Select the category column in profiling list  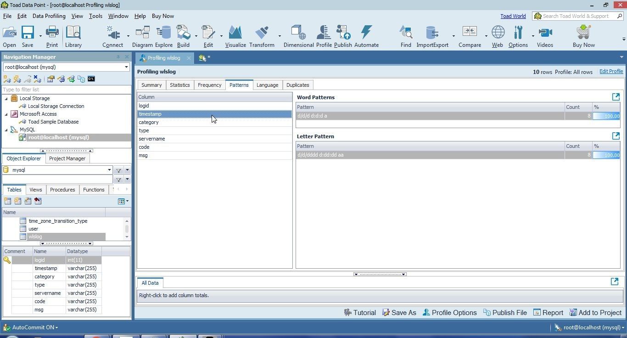(x=214, y=122)
